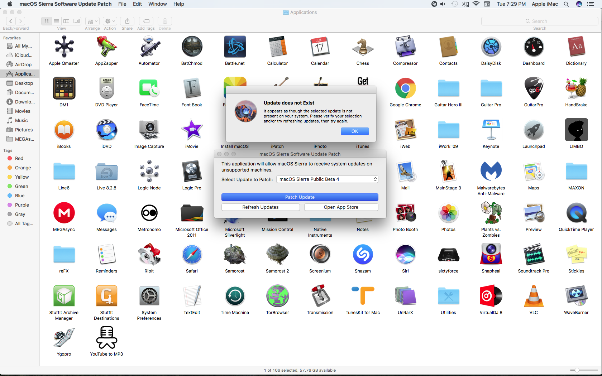Open the Action gear dropdown in the toolbar

coord(110,21)
